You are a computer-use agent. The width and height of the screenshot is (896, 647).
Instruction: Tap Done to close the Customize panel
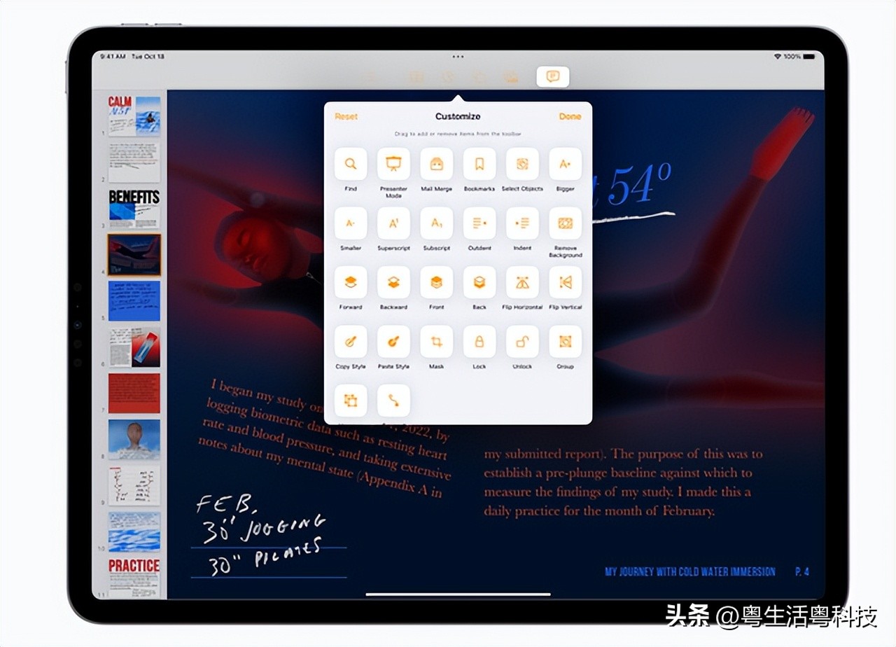[570, 116]
